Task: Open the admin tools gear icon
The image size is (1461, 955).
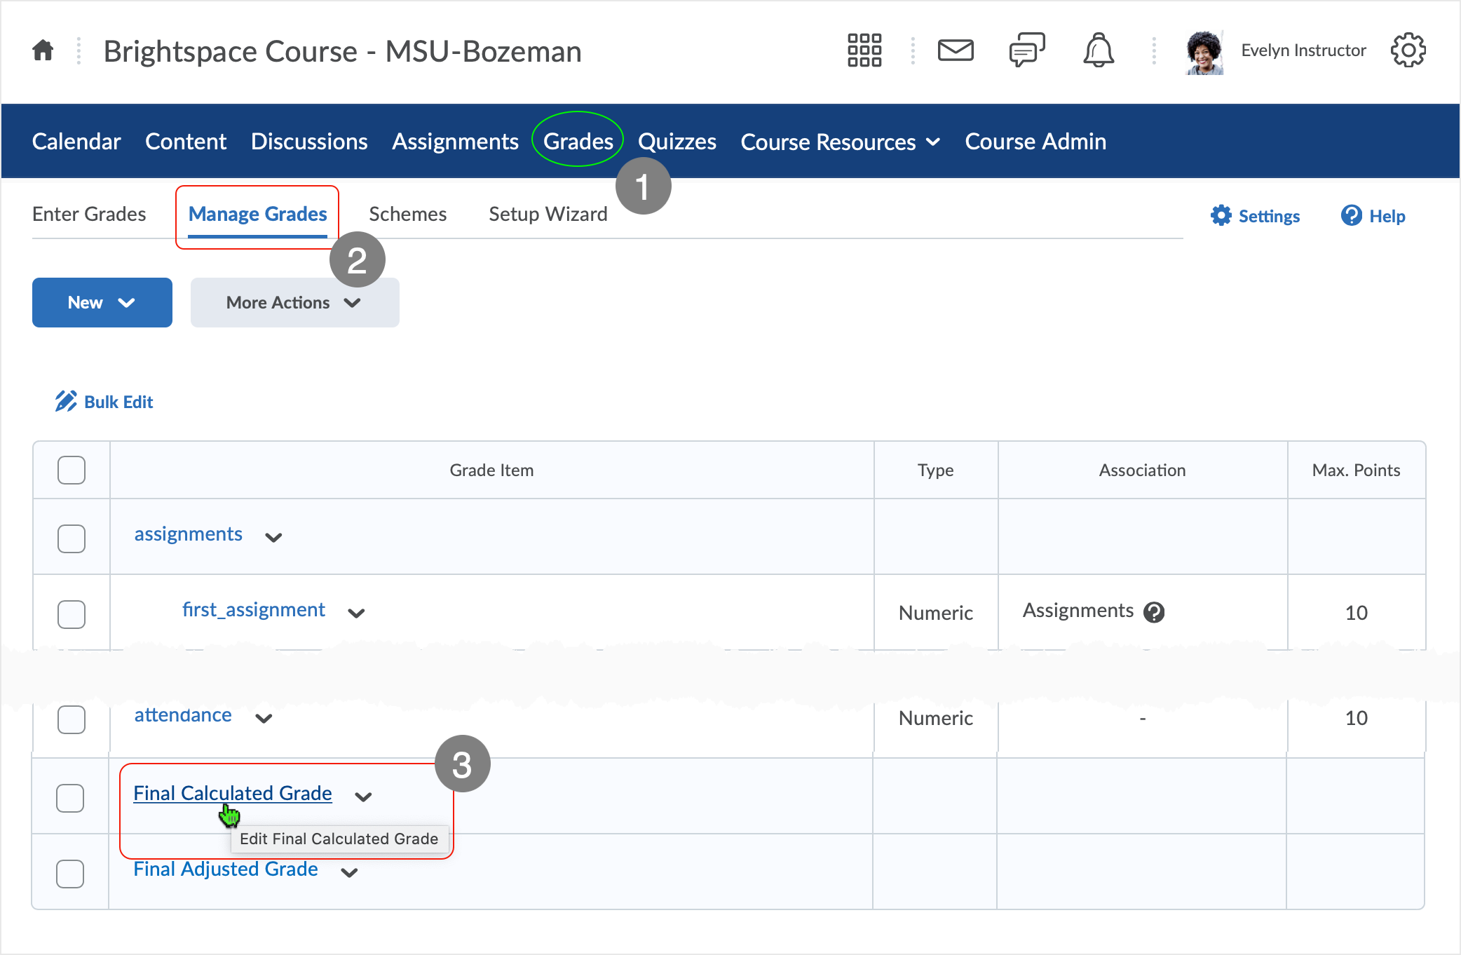Action: pos(1408,50)
